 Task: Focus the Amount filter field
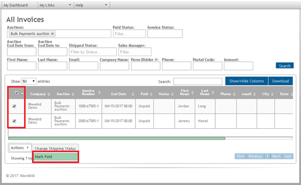[238, 66]
